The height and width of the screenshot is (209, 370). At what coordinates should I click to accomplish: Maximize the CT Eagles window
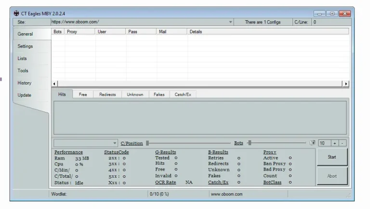332,13
